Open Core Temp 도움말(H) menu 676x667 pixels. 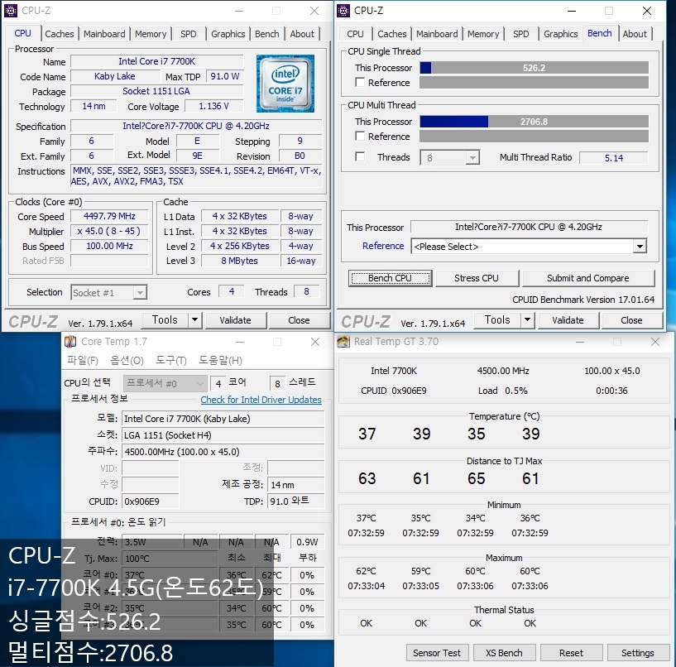point(220,360)
